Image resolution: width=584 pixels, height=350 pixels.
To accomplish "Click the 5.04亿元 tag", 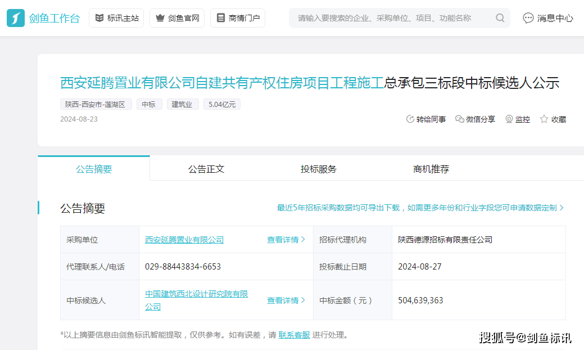I will tap(222, 104).
